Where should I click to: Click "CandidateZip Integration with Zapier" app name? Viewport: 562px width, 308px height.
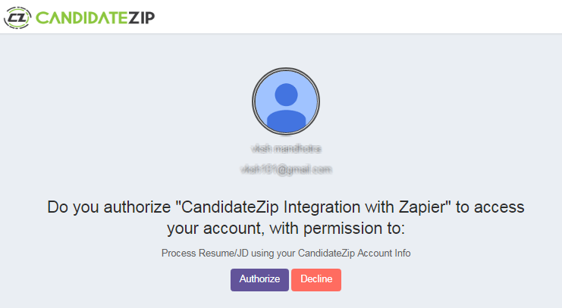click(313, 207)
